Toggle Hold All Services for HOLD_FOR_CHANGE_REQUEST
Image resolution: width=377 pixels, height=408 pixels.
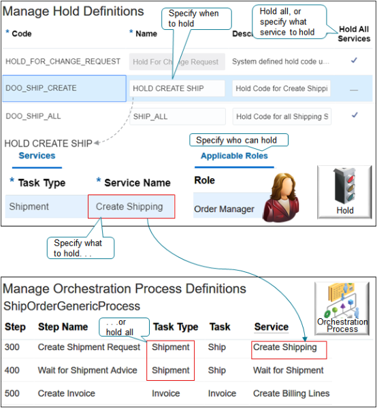pyautogui.click(x=354, y=61)
